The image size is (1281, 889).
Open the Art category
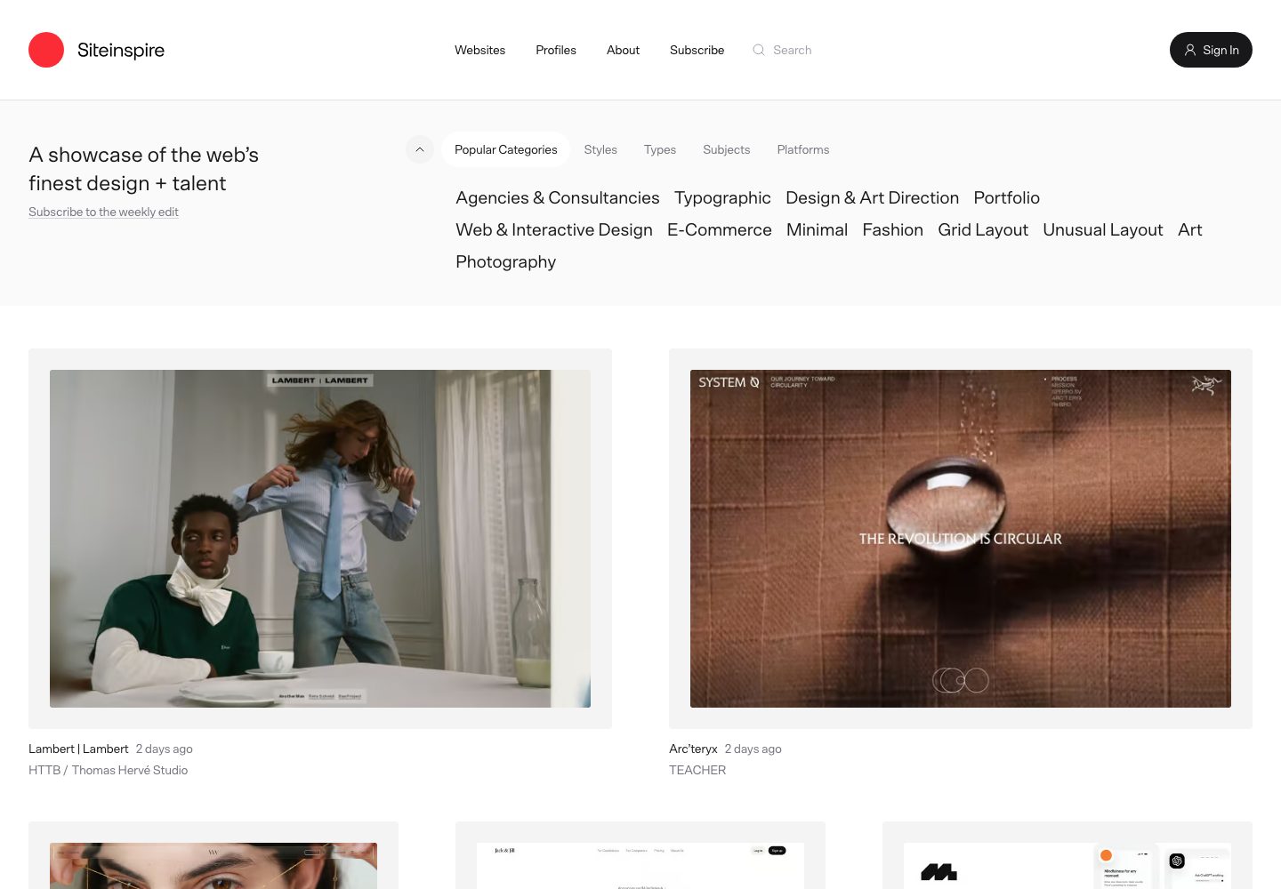click(x=1189, y=229)
